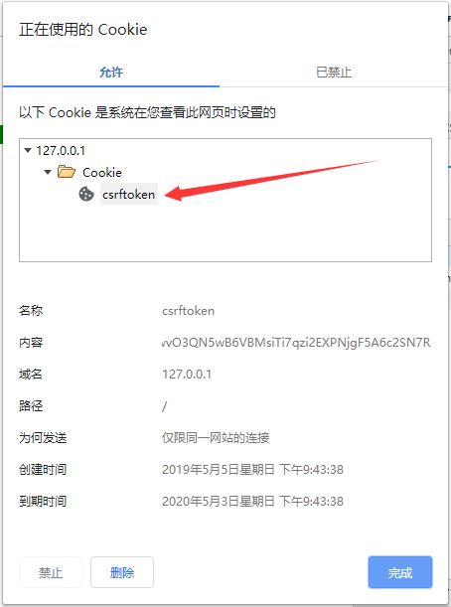Click the yellow Cookie folder icon
Image resolution: width=451 pixels, height=607 pixels.
point(67,172)
